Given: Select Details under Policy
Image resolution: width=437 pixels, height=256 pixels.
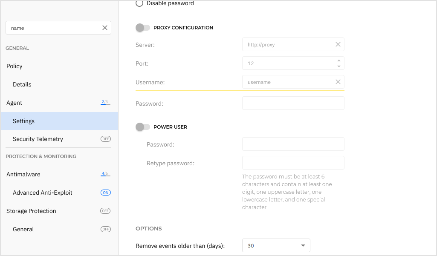Looking at the screenshot, I should (22, 84).
